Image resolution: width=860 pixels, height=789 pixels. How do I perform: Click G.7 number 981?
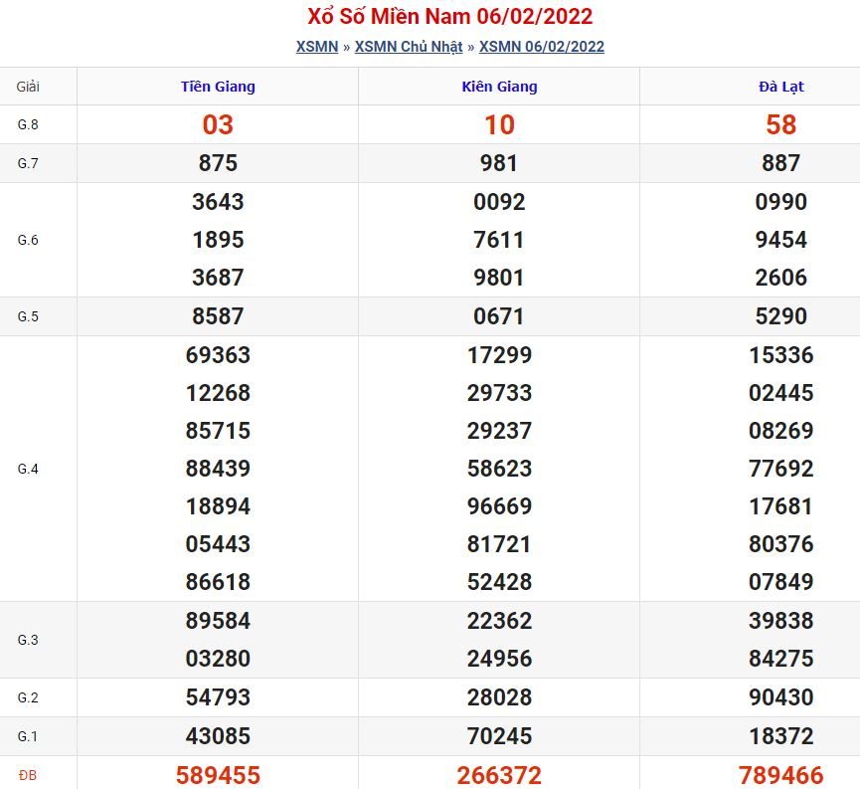click(x=499, y=163)
